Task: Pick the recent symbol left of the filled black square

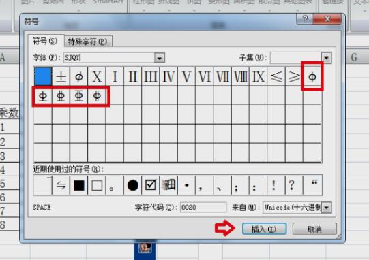Action: click(x=61, y=185)
